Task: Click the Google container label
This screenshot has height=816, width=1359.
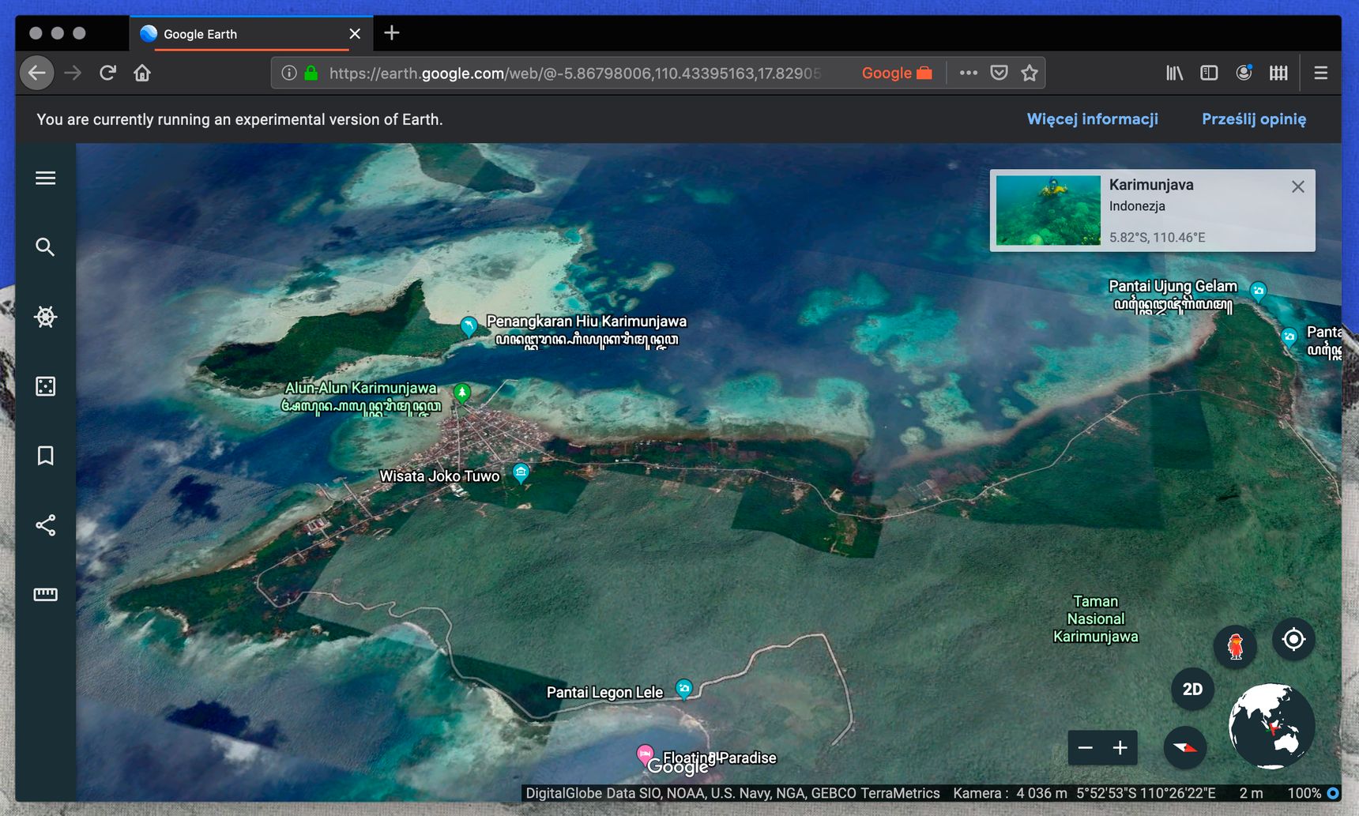Action: tap(896, 73)
